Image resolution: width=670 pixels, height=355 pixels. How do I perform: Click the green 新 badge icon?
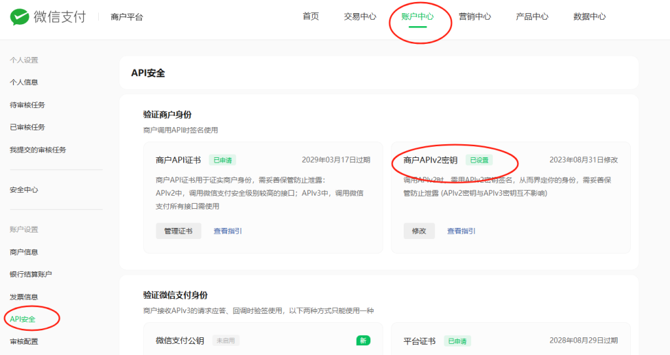click(x=363, y=341)
